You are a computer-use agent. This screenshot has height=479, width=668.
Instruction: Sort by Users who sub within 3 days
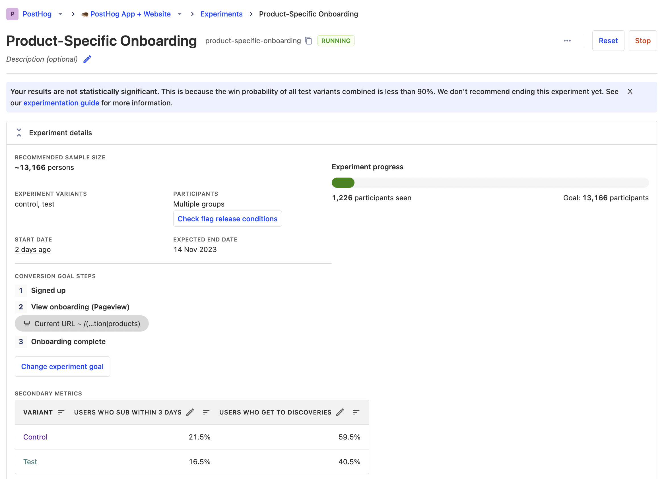click(206, 412)
